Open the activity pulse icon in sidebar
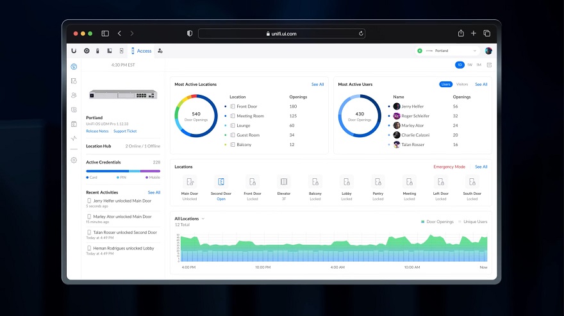 (74, 138)
